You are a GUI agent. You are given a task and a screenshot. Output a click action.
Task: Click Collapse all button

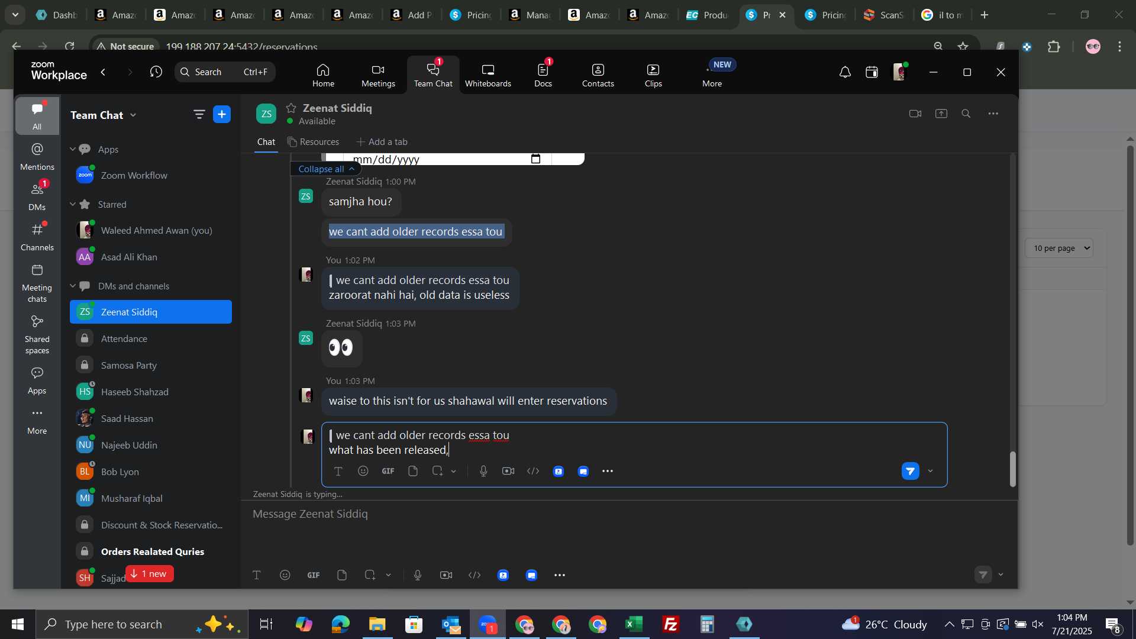coord(326,169)
